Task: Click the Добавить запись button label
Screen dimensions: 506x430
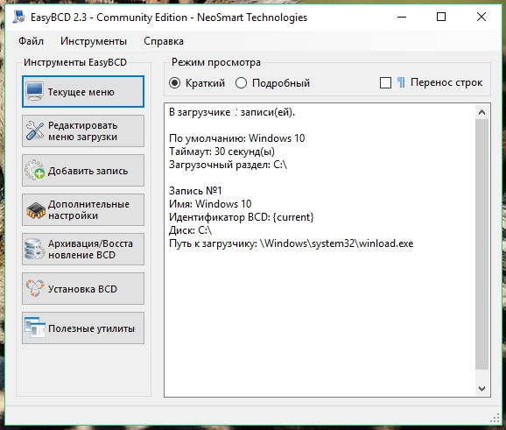Action: tap(88, 171)
